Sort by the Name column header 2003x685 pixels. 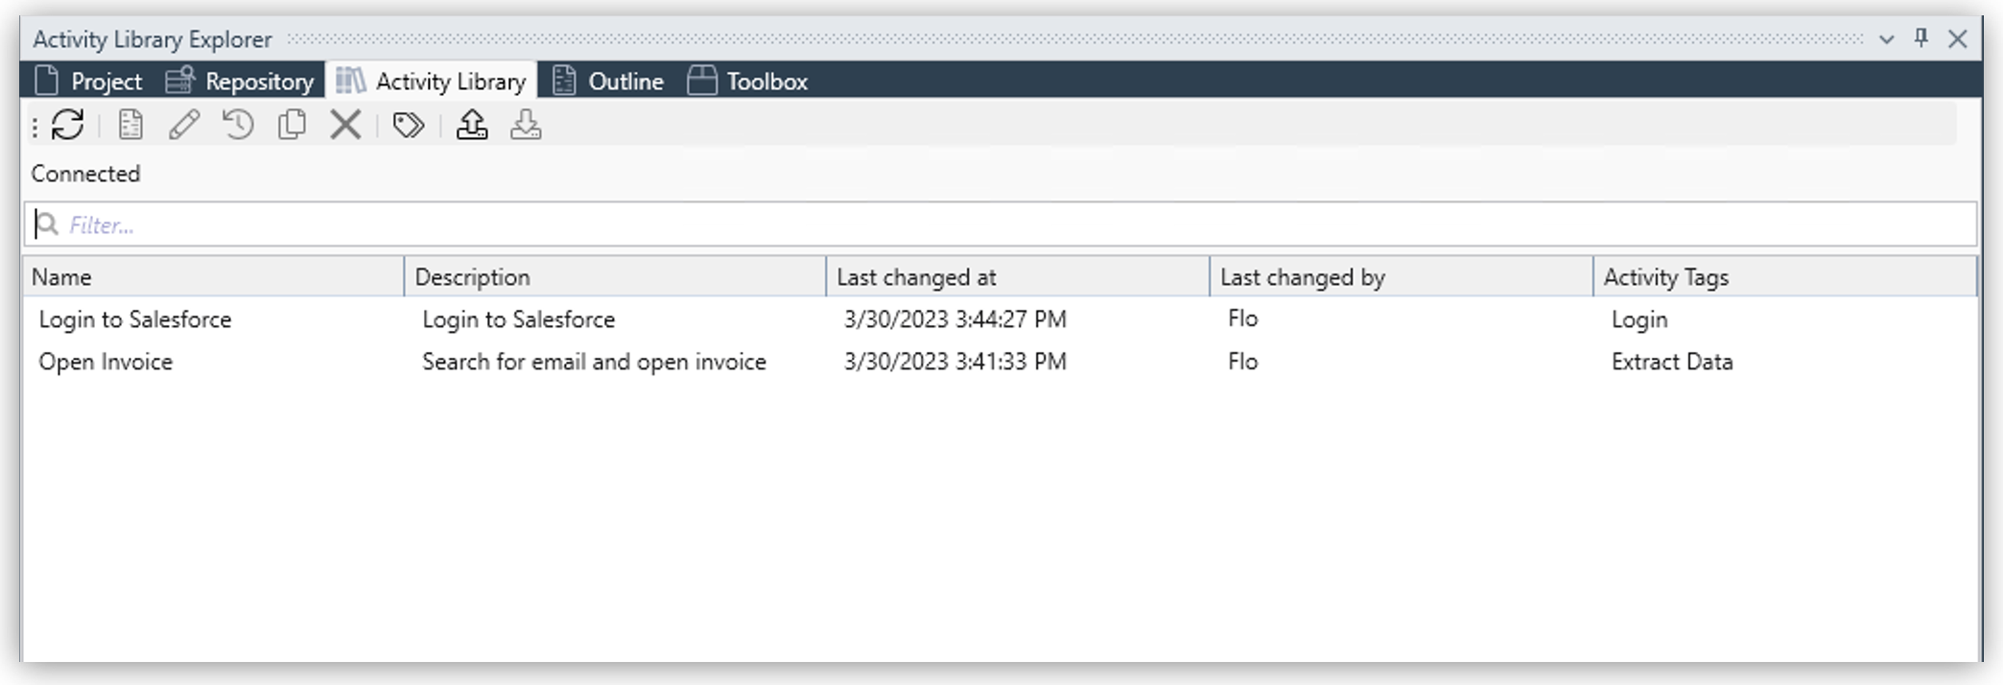[62, 276]
